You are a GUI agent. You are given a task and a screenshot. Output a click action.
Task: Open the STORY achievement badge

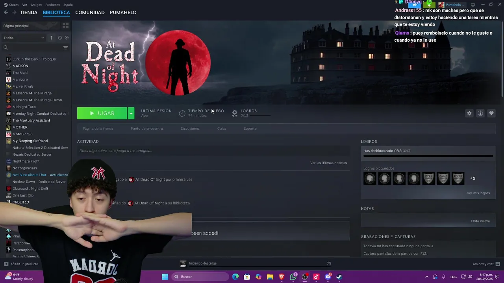tap(428, 178)
